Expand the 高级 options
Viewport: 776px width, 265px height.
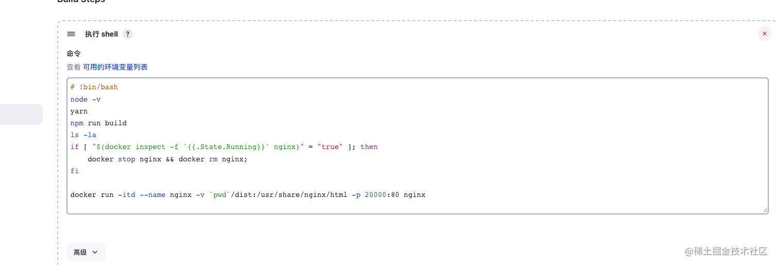click(x=86, y=252)
